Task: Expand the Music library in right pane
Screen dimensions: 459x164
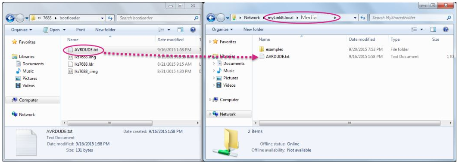Action: pos(214,71)
